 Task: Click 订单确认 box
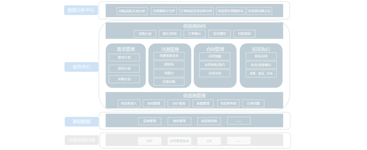click(x=194, y=34)
